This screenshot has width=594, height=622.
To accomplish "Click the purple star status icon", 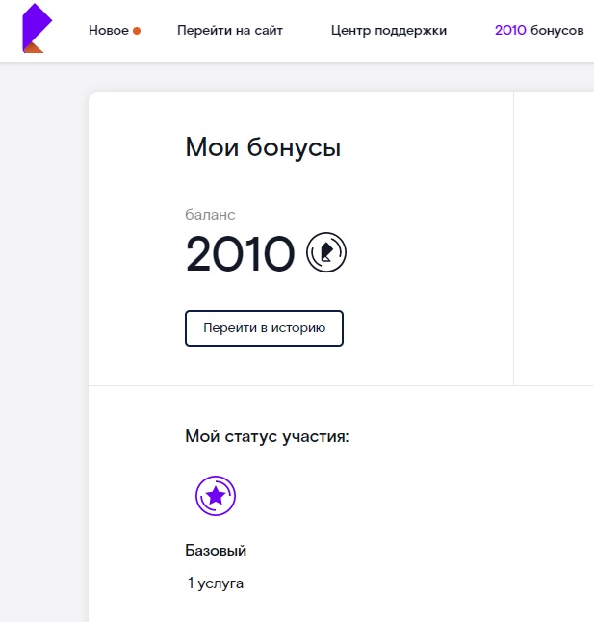I will 216,496.
